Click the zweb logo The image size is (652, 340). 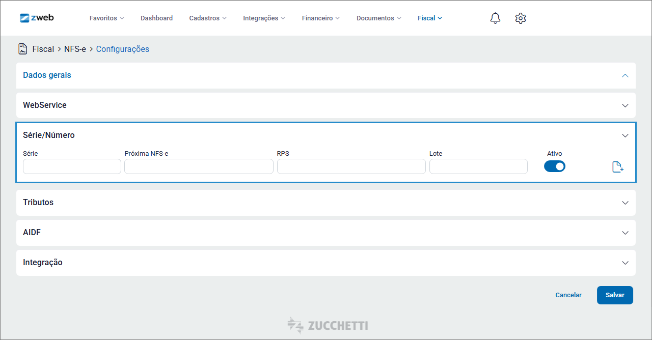click(37, 18)
